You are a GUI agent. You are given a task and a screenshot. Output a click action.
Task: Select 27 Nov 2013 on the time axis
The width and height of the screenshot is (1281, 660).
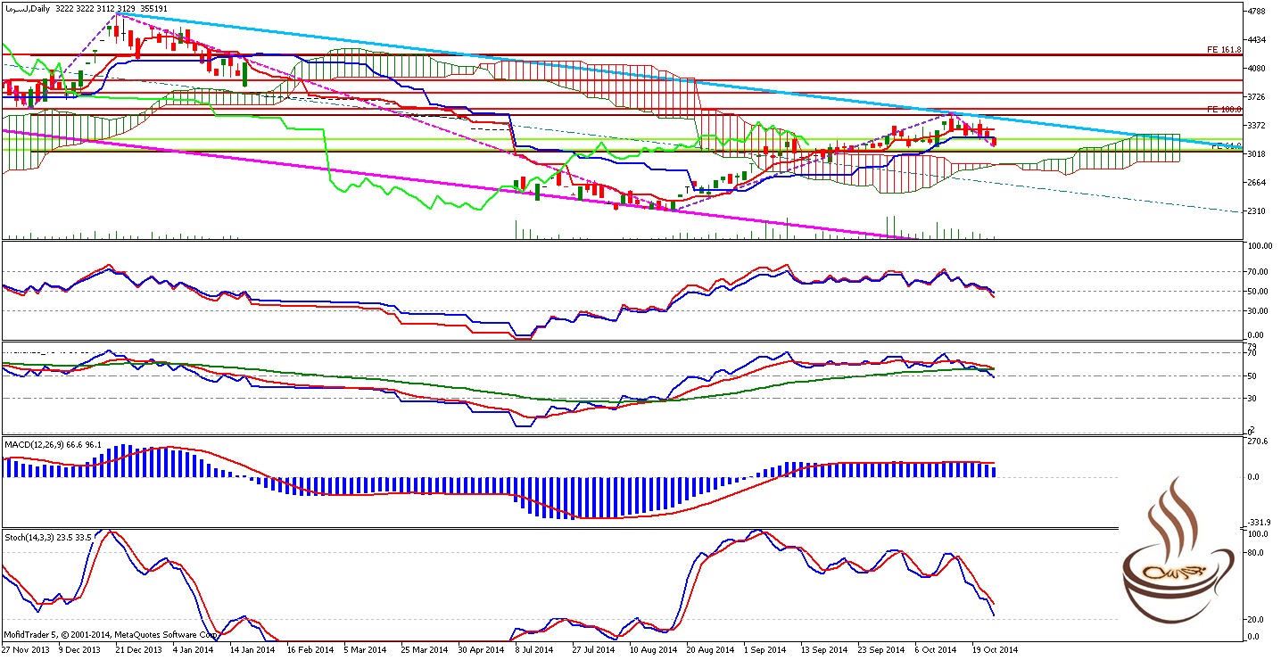25,650
